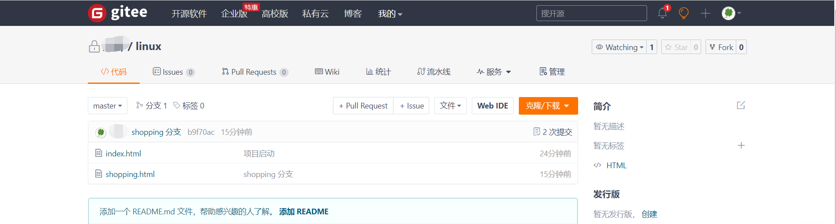Image resolution: width=836 pixels, height=224 pixels.
Task: Click the committer avatar in commit row
Action: tap(101, 132)
